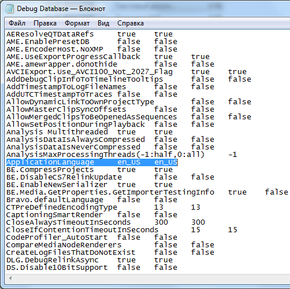Click the AME.EncoderHost.NoXMP line

[x=55, y=49]
